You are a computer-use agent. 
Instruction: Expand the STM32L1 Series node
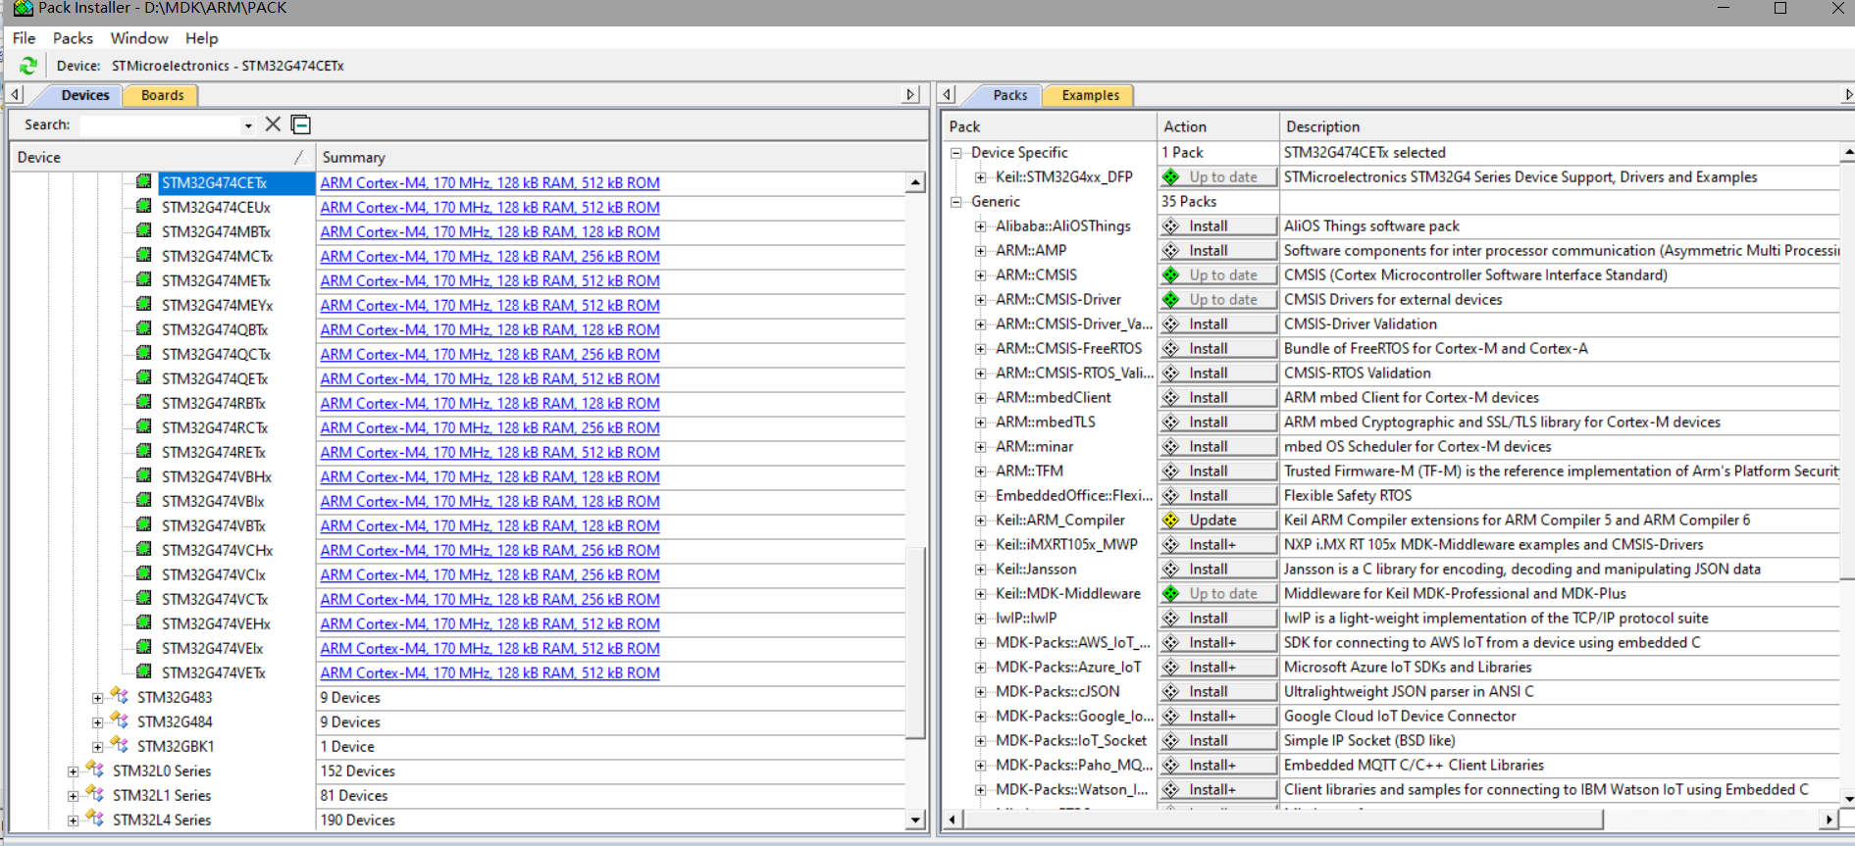73,796
